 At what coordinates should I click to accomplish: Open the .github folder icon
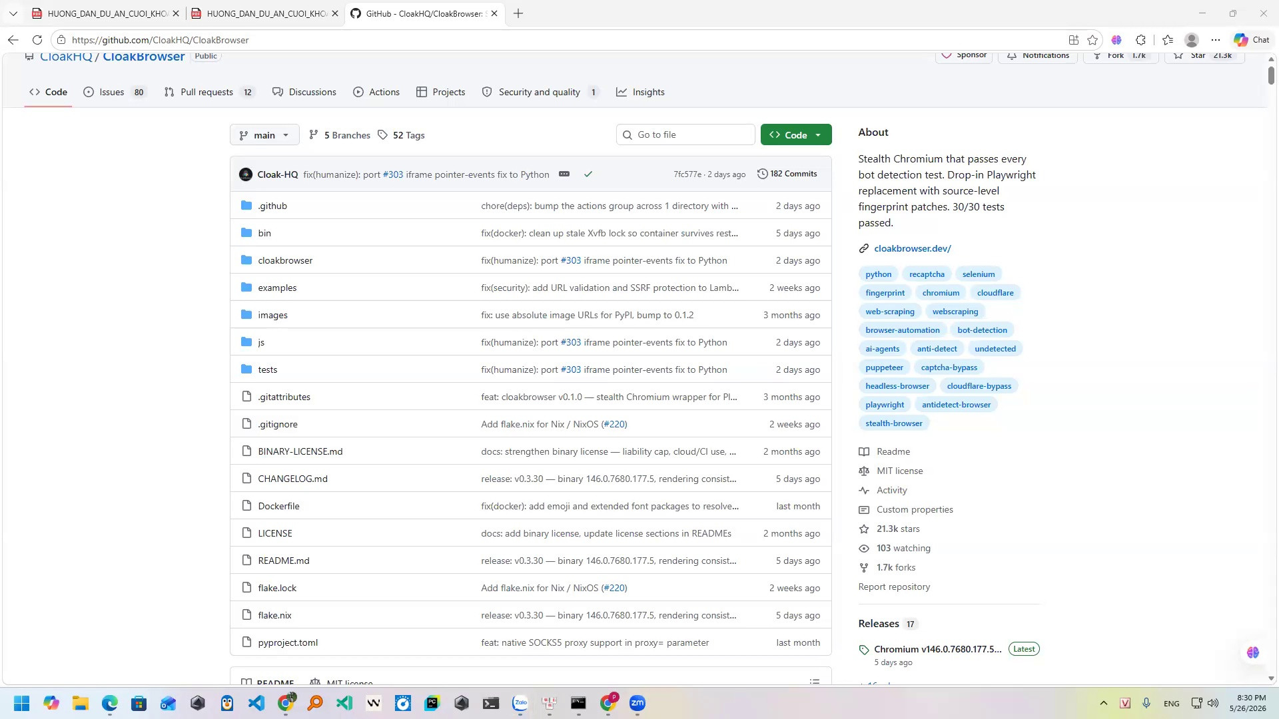pyautogui.click(x=246, y=206)
